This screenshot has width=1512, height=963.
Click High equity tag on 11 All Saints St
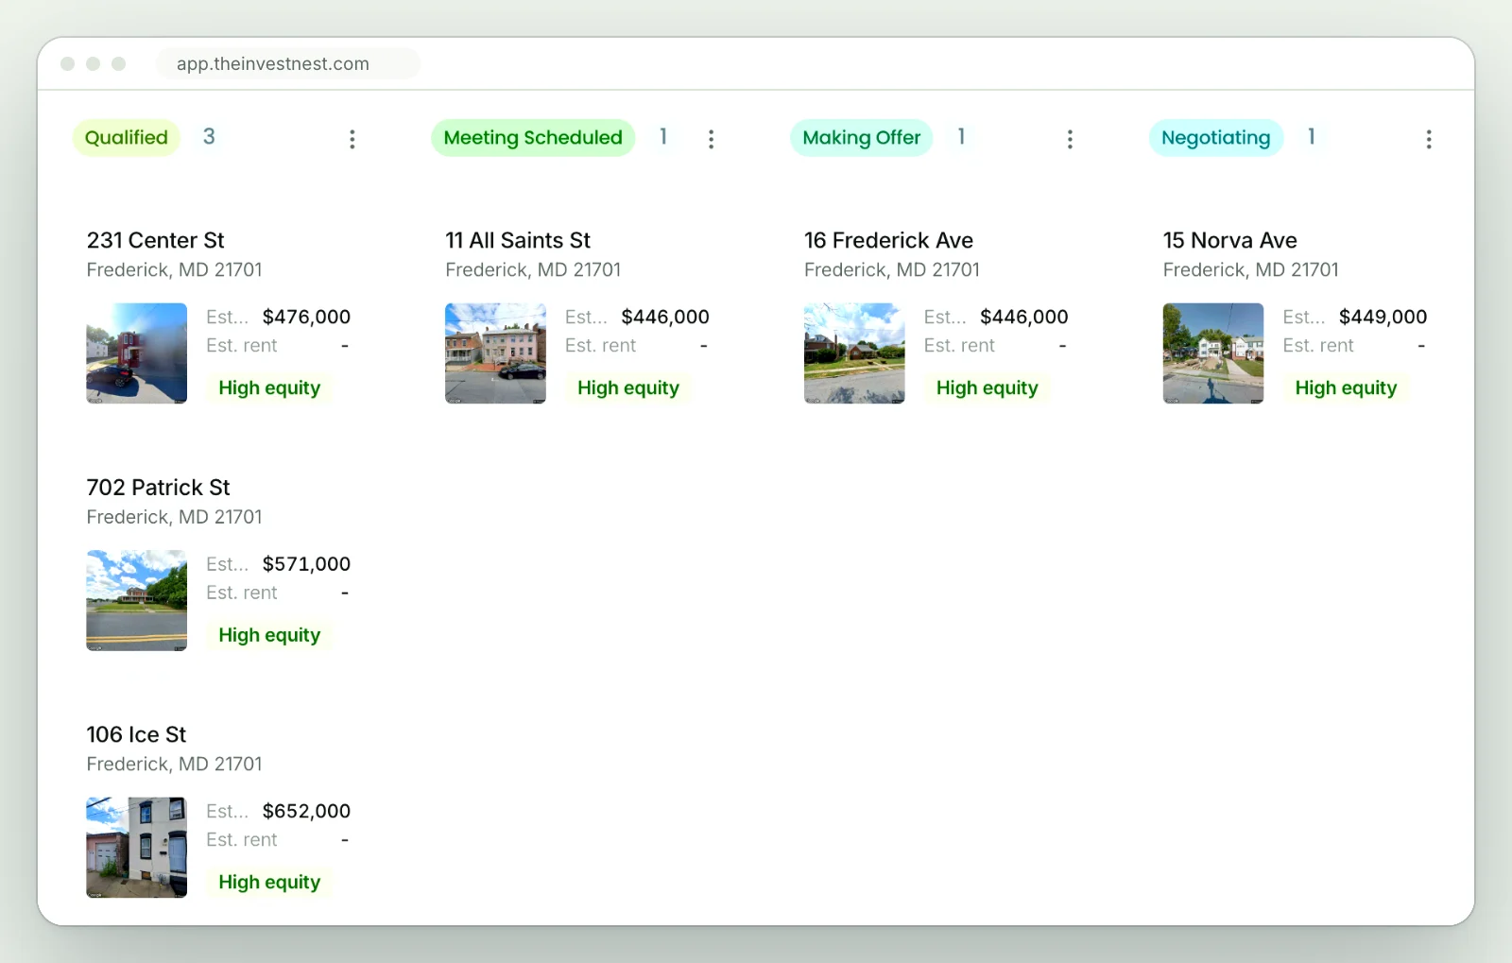(628, 388)
